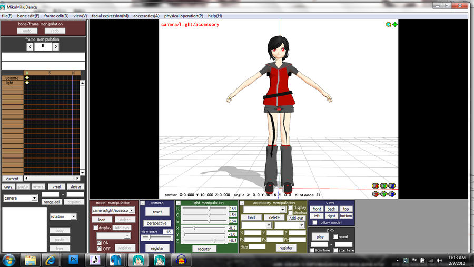Toggle the stop flame checkbox

335,250
